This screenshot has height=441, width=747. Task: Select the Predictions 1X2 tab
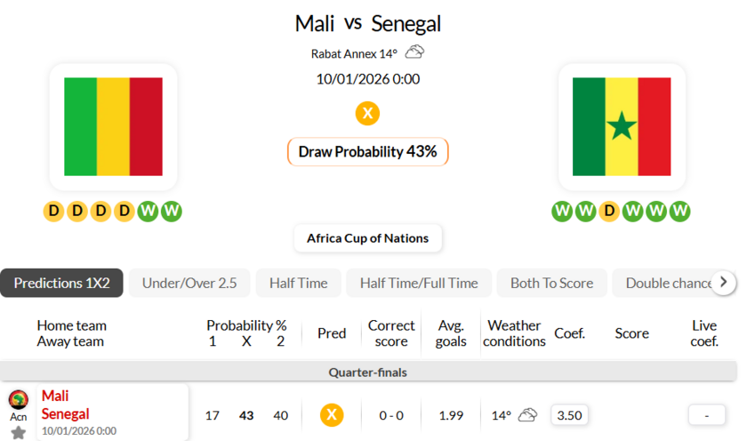pos(61,283)
